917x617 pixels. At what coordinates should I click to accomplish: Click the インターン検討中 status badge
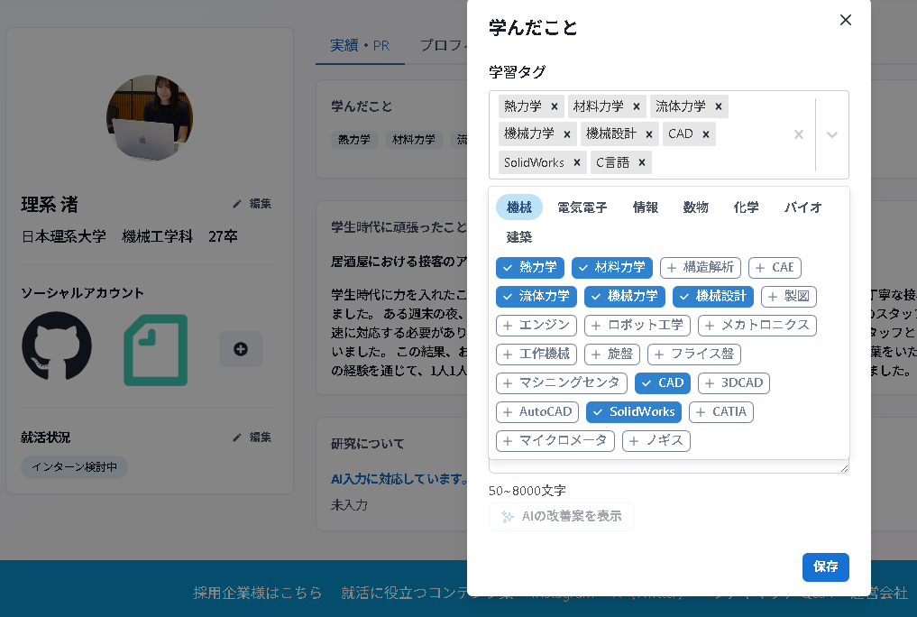(74, 467)
